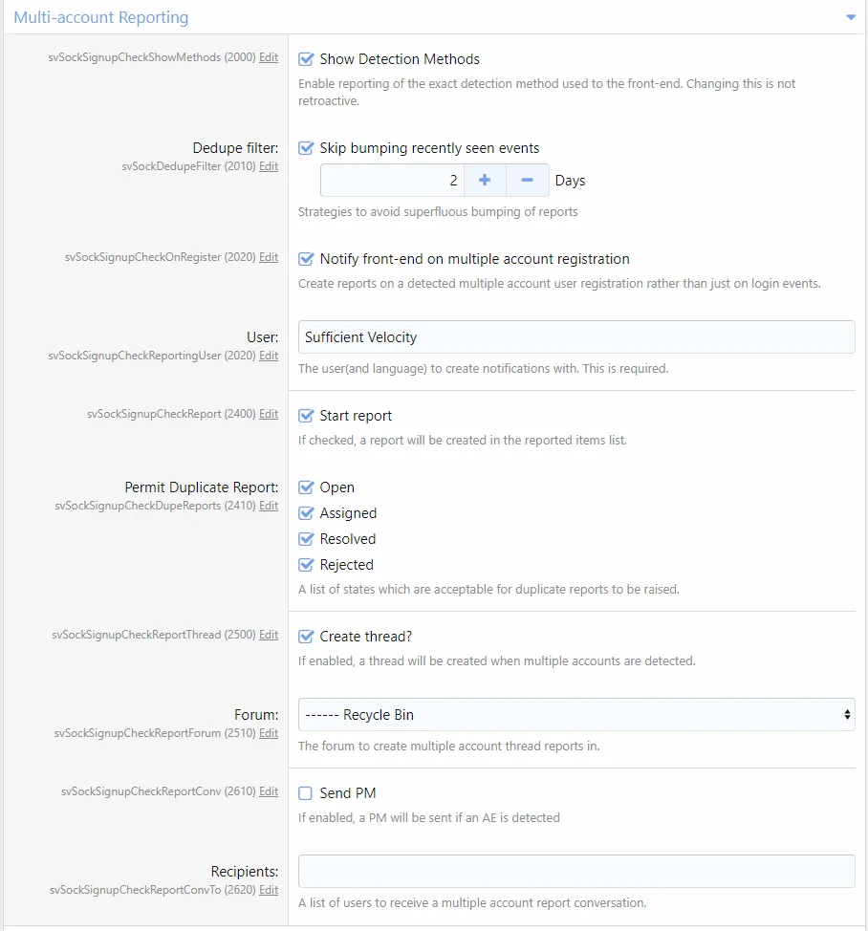Uncheck Assigned duplicate report state
The height and width of the screenshot is (931, 868).
click(307, 513)
